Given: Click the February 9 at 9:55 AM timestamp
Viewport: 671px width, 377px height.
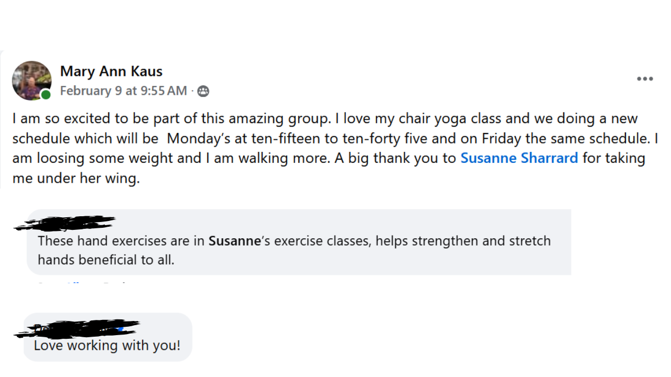Looking at the screenshot, I should (x=123, y=91).
